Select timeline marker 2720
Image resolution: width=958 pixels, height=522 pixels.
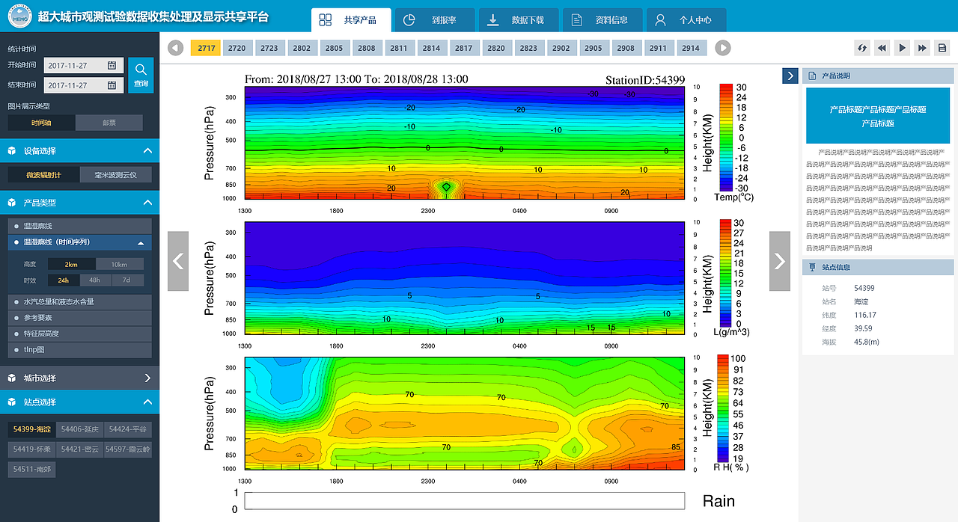point(237,48)
